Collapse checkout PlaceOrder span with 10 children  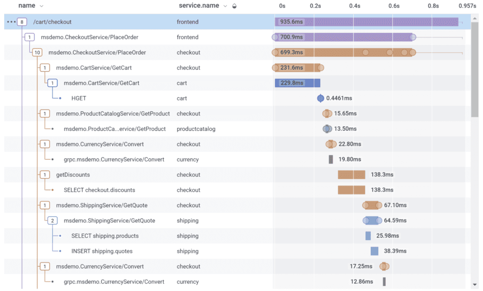pyautogui.click(x=37, y=52)
